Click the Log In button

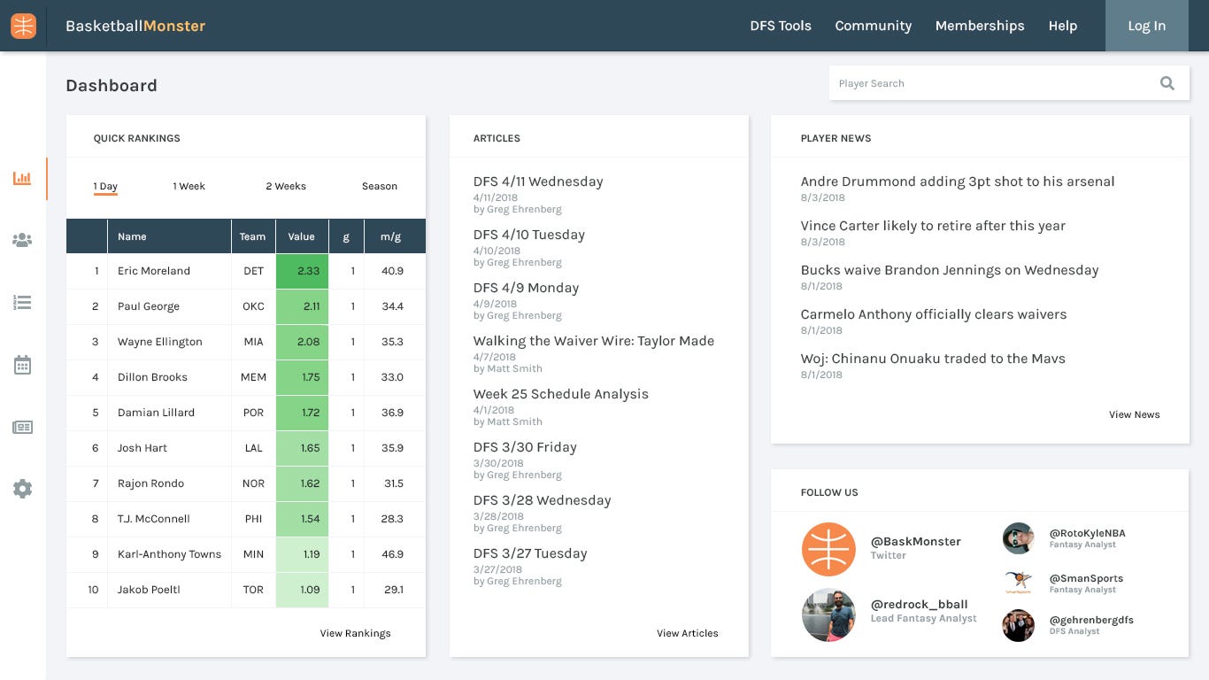(x=1147, y=26)
